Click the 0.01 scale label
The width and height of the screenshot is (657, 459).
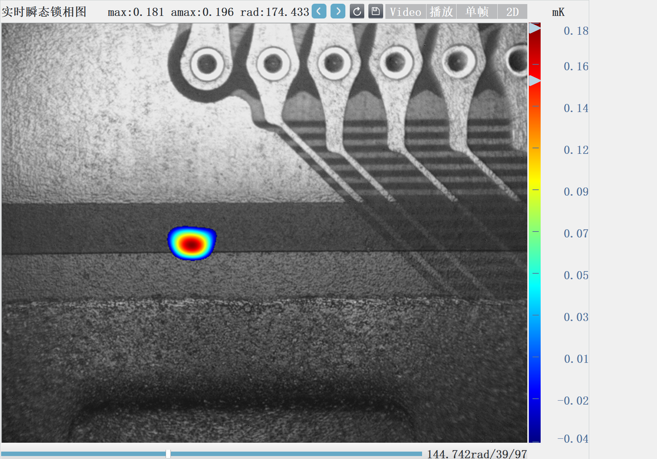[576, 359]
